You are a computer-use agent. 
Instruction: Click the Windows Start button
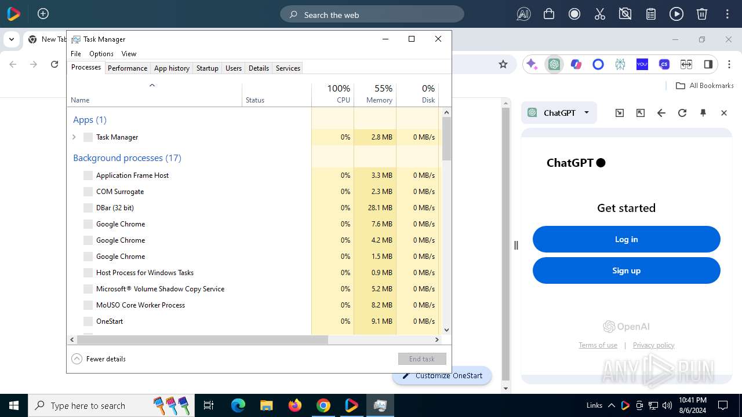click(x=14, y=405)
